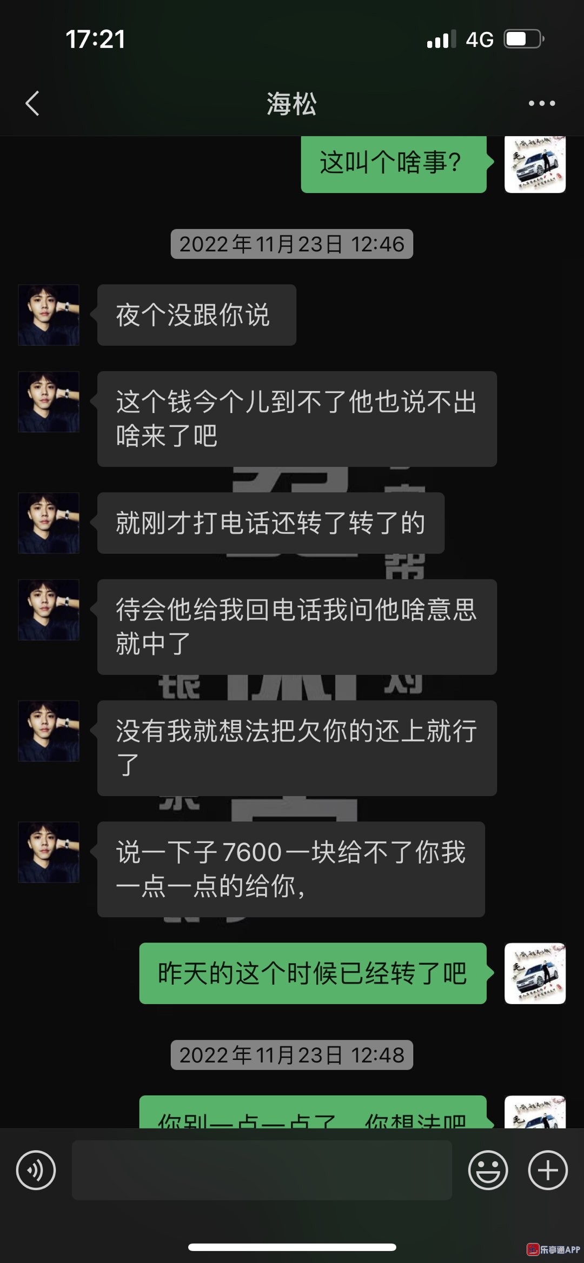The width and height of the screenshot is (584, 1263).
Task: Select the green bubble 昨天的这个时候已经转了吧
Action: pyautogui.click(x=313, y=973)
